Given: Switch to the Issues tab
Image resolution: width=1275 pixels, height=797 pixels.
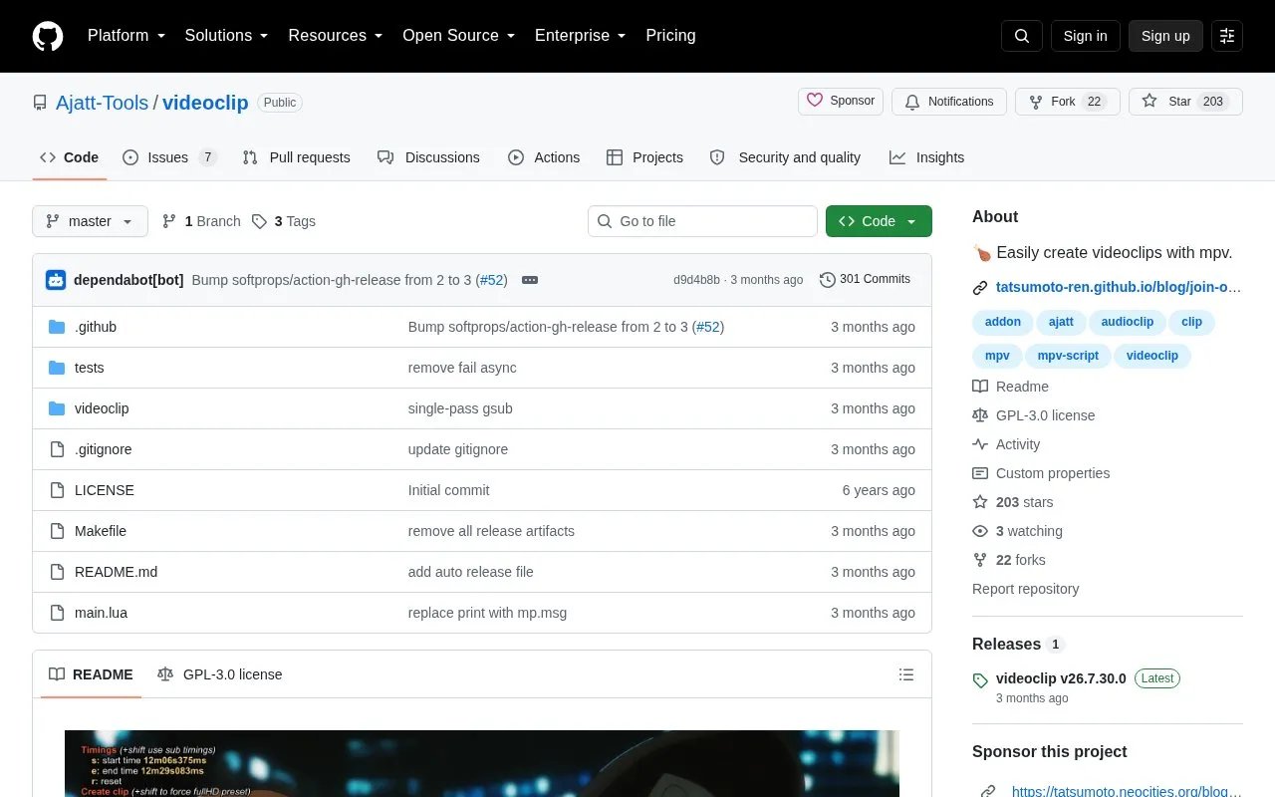Looking at the screenshot, I should [169, 157].
